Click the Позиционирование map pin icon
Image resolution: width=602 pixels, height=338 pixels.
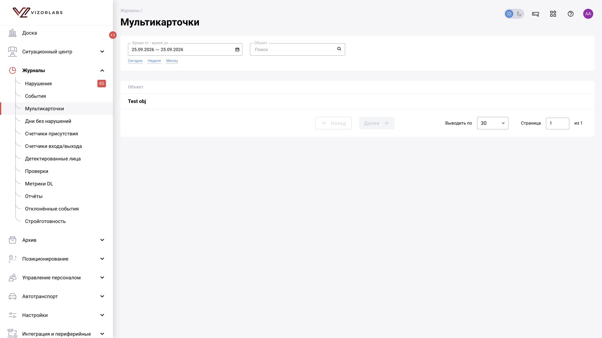point(13,259)
